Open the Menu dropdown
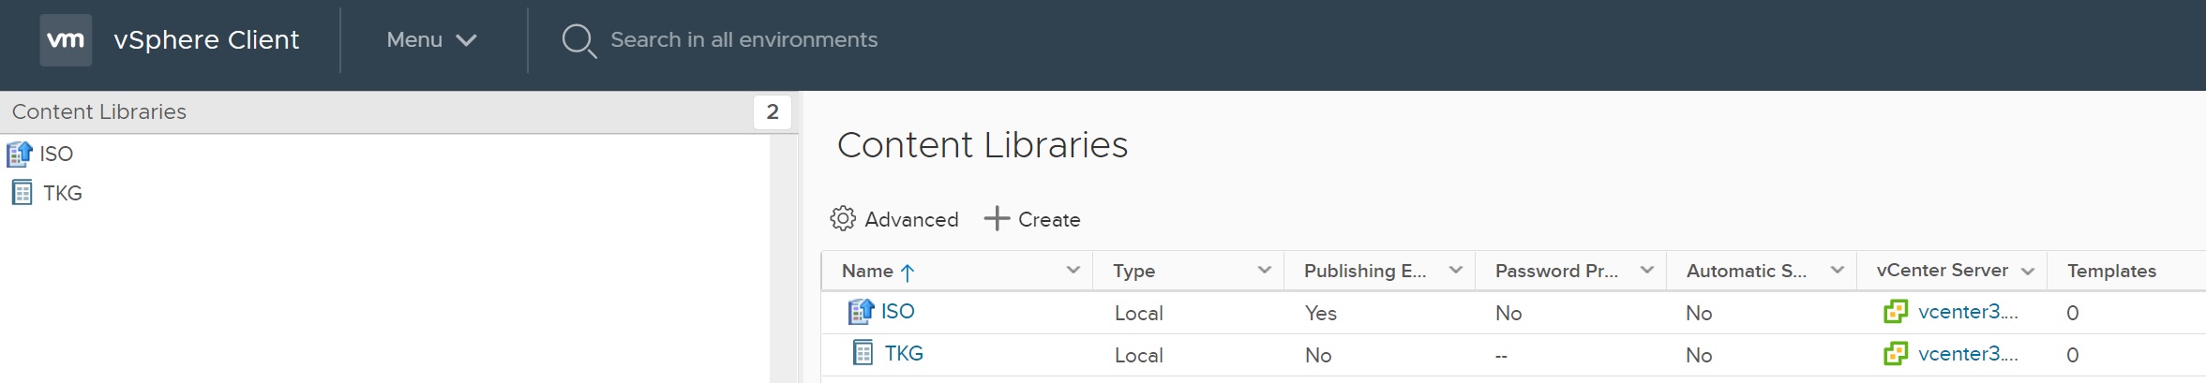This screenshot has width=2206, height=383. click(431, 40)
